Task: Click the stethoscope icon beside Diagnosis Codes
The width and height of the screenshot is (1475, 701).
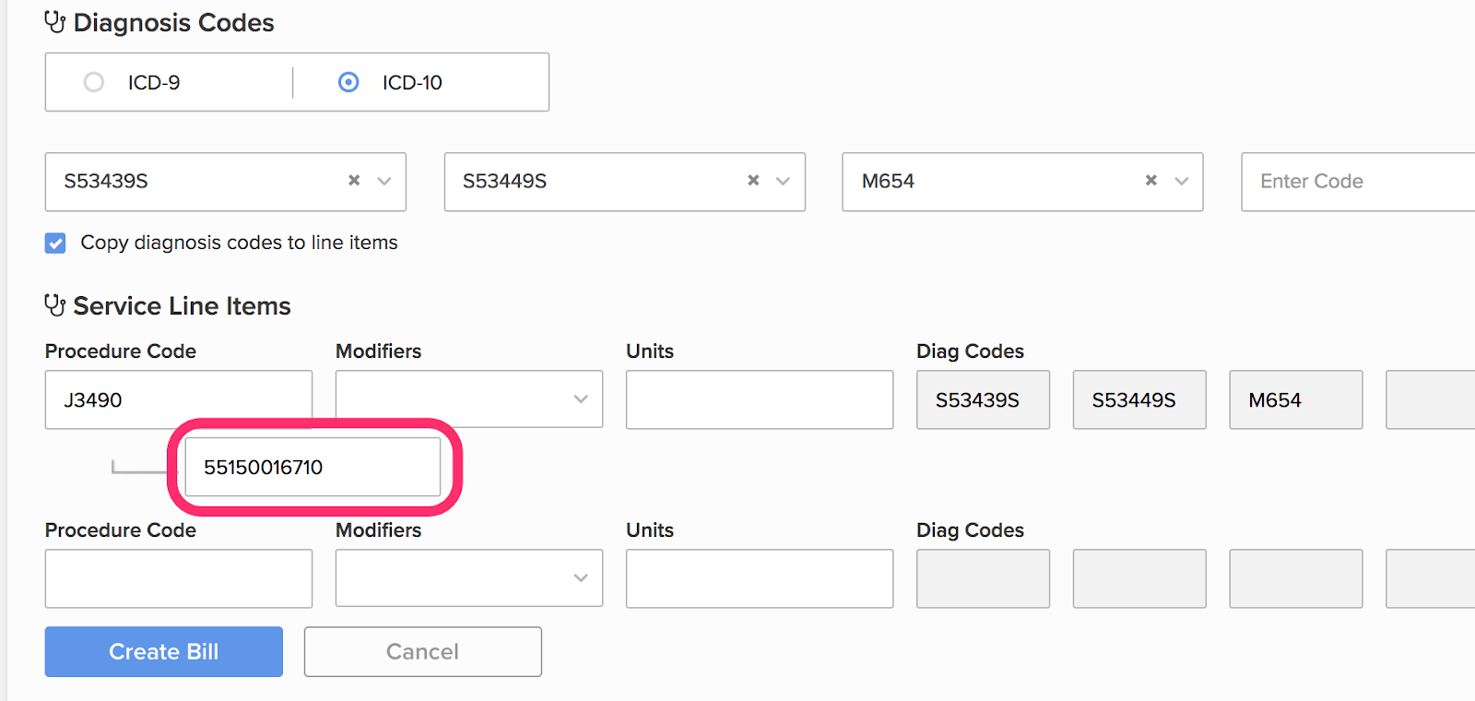Action: 54,22
